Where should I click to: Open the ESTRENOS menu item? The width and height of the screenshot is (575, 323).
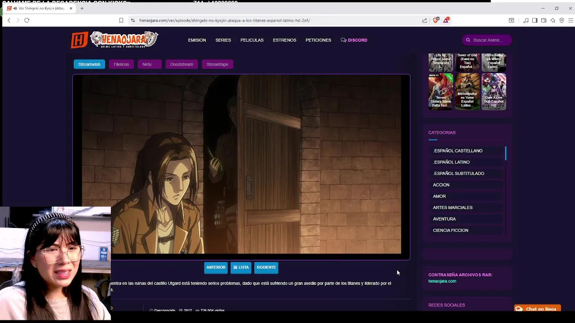284,40
